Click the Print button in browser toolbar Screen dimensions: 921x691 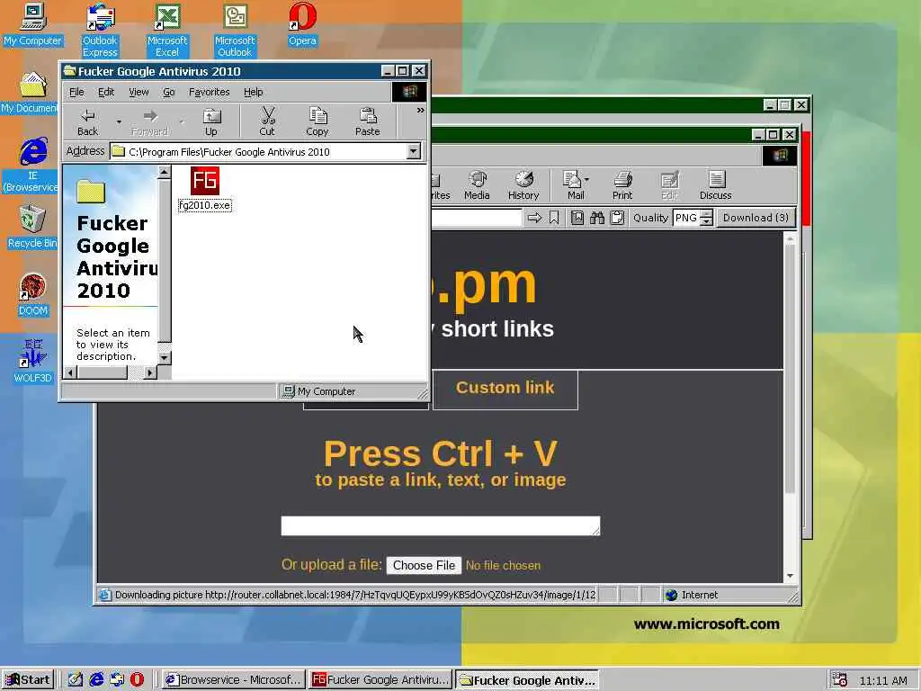pyautogui.click(x=622, y=185)
